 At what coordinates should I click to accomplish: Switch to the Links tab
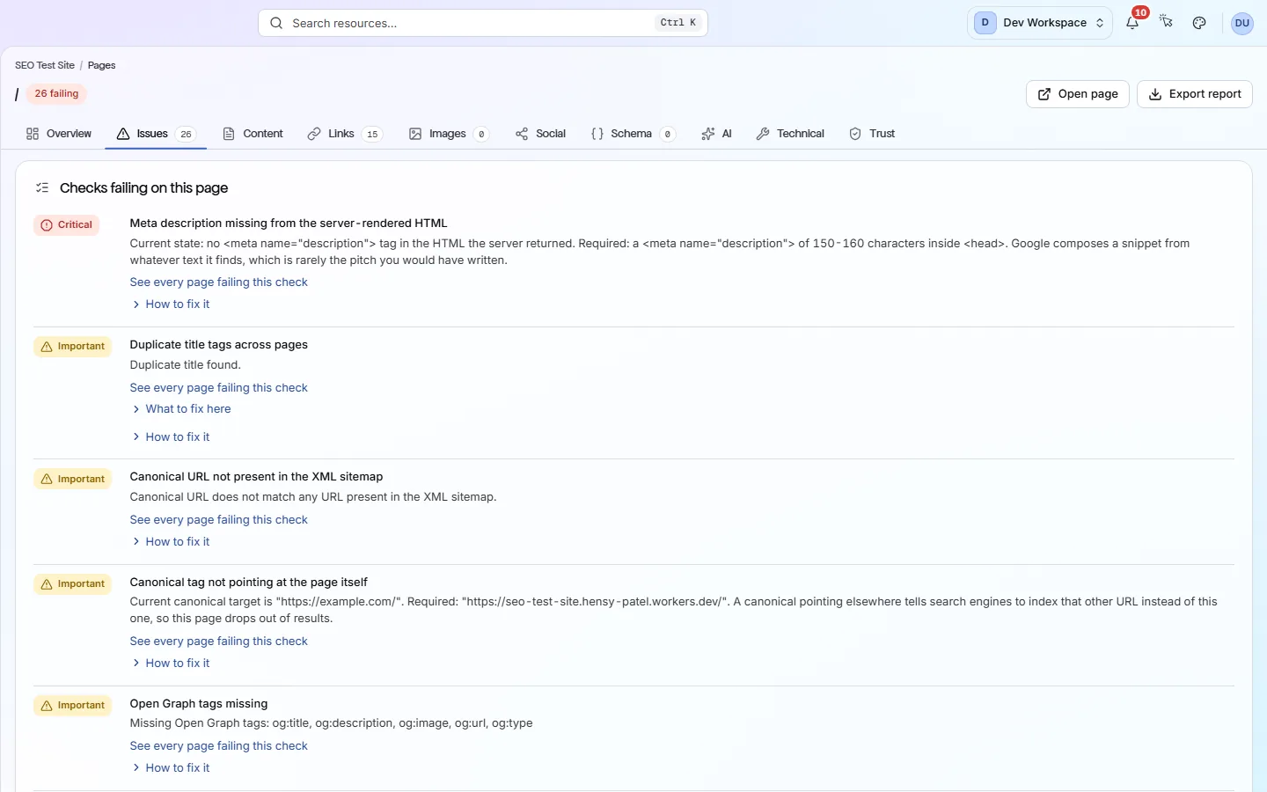point(344,134)
